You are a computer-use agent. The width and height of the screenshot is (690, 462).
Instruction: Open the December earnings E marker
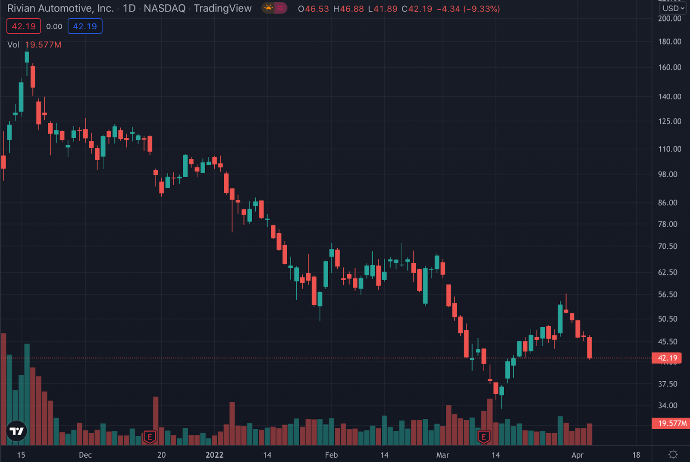(150, 437)
